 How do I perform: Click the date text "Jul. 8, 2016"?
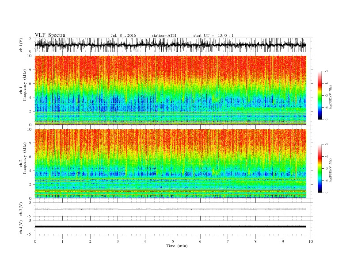point(123,35)
